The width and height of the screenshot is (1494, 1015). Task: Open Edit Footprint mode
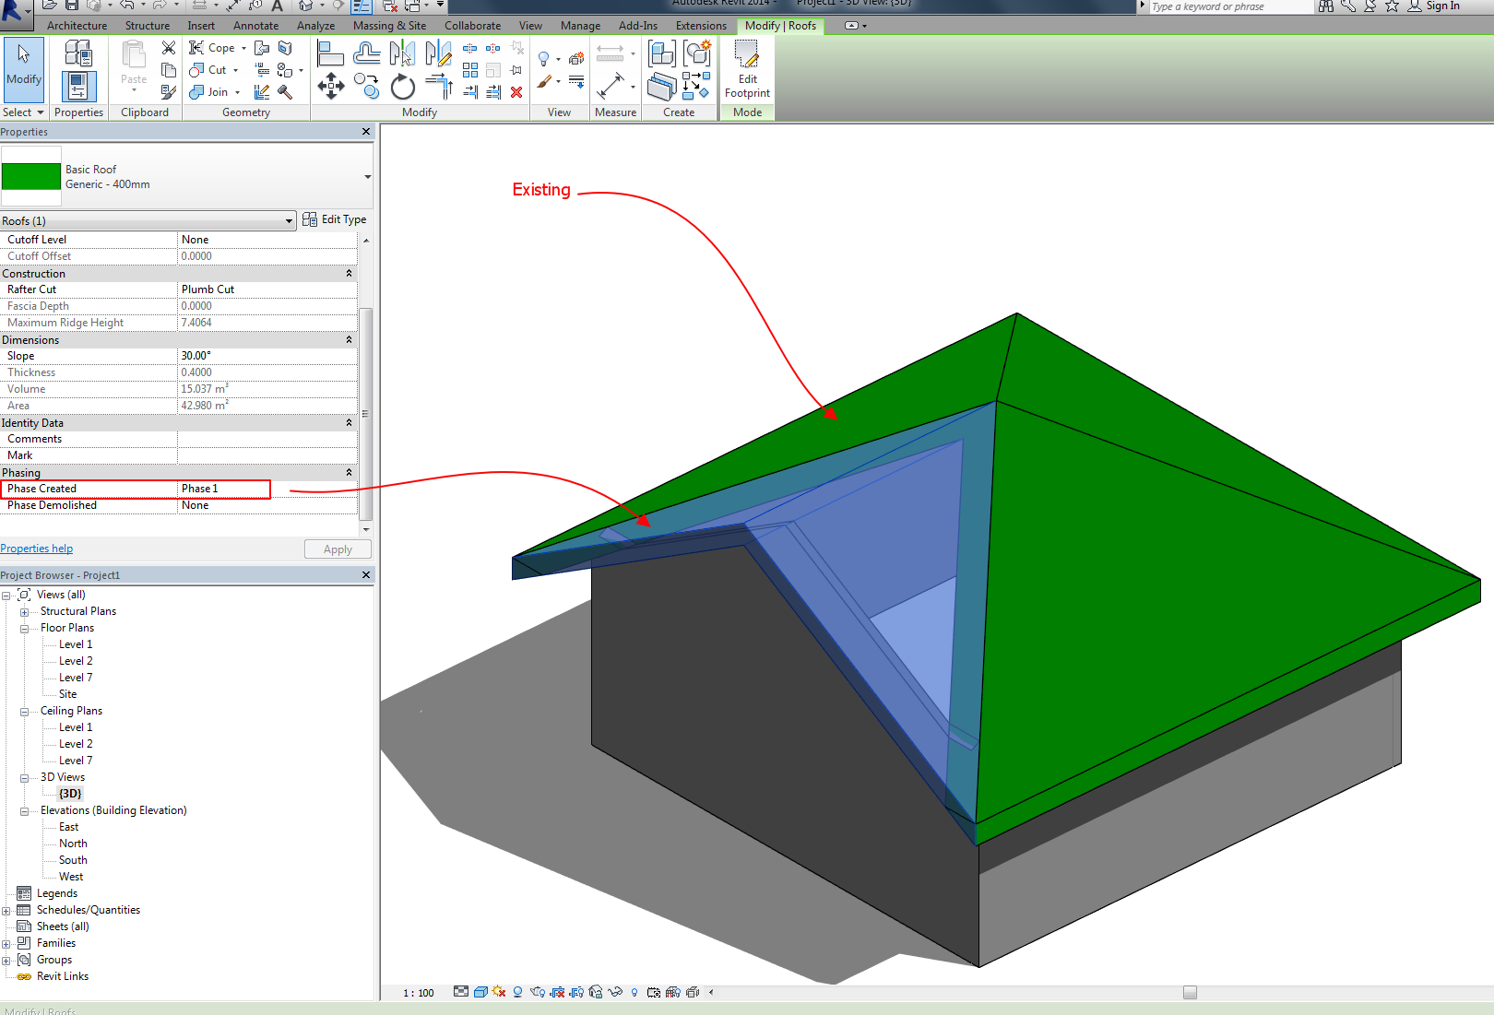tap(746, 69)
